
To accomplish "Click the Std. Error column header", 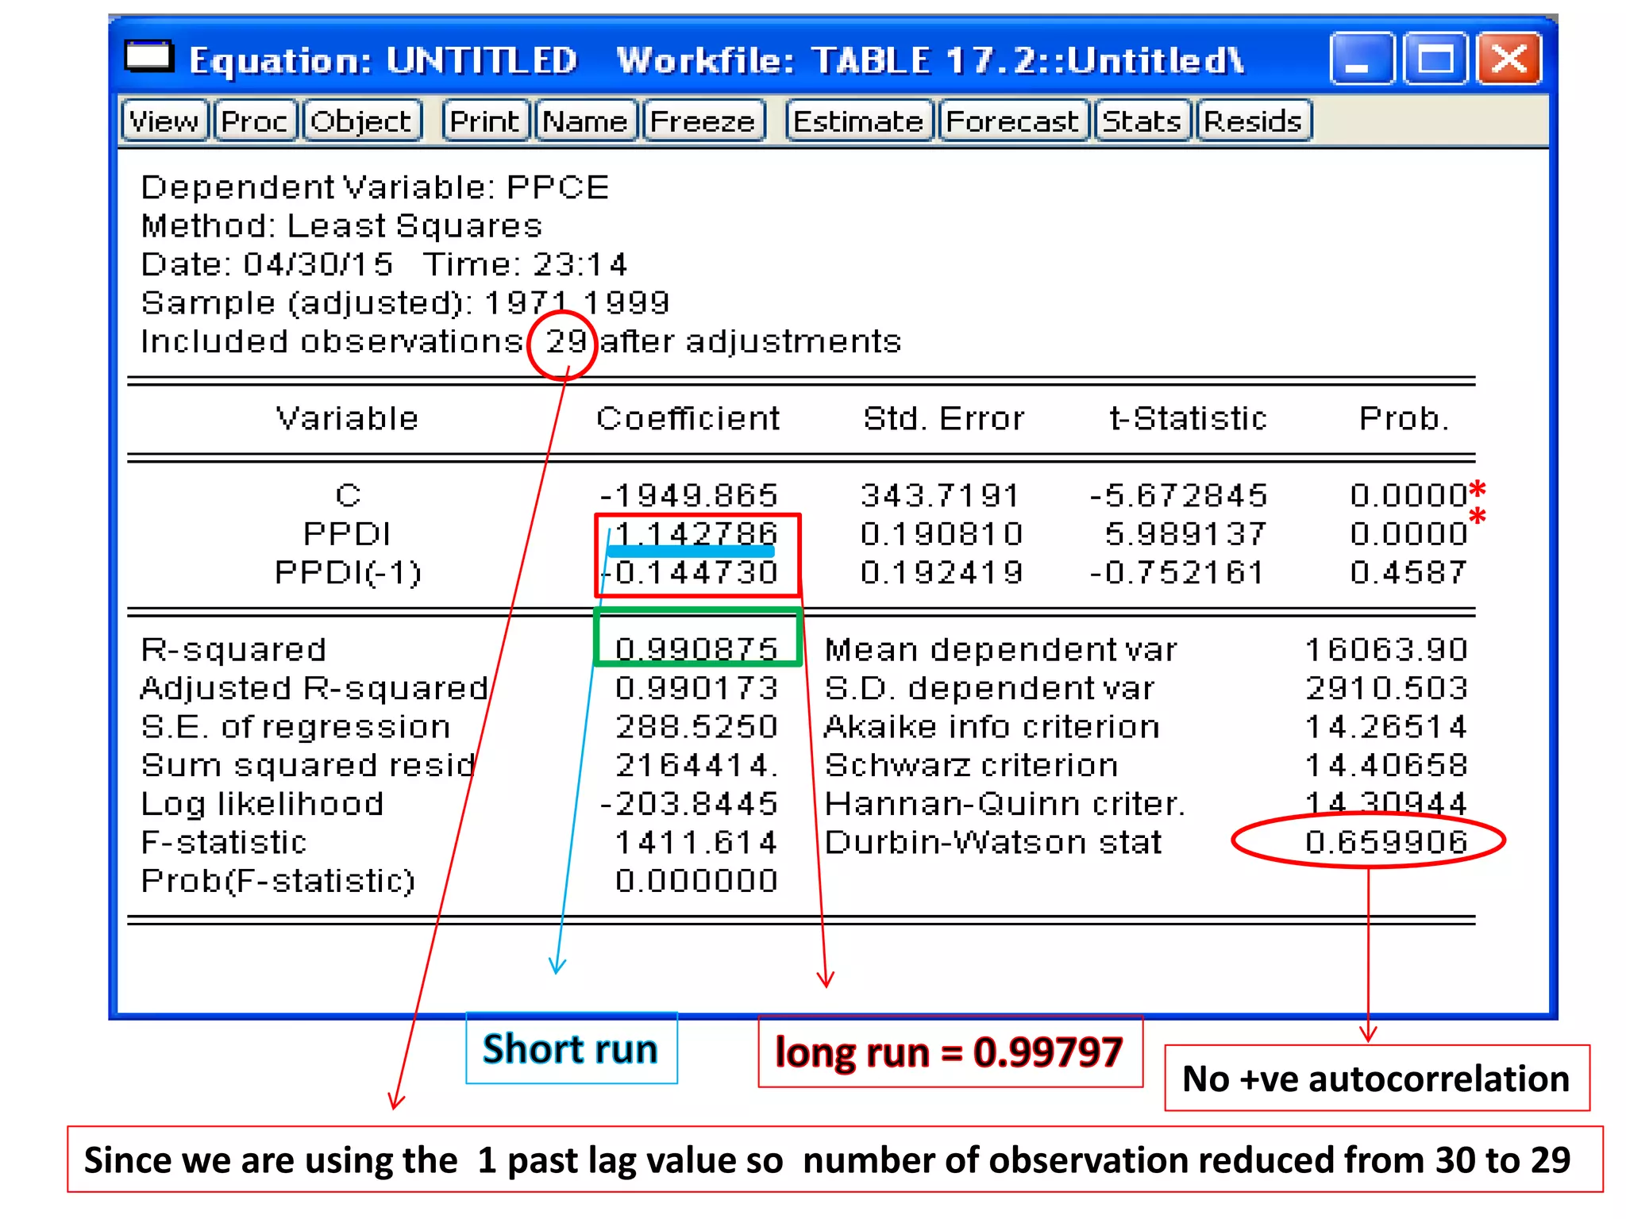I will coord(944,418).
